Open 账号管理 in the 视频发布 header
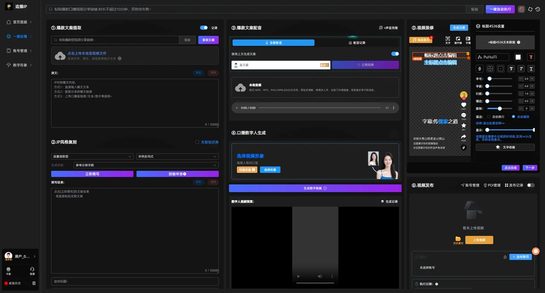The width and height of the screenshot is (545, 293). 470,185
